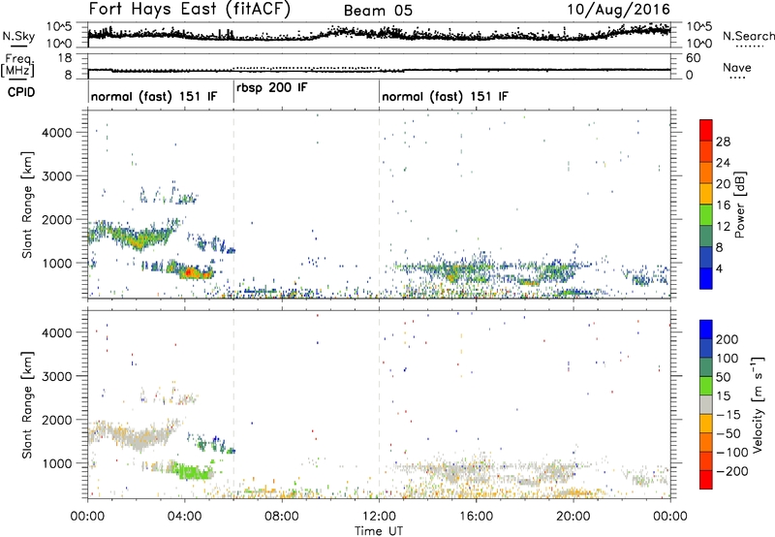Click the "1000" tick in power panel
The image size is (775, 537).
click(x=56, y=264)
